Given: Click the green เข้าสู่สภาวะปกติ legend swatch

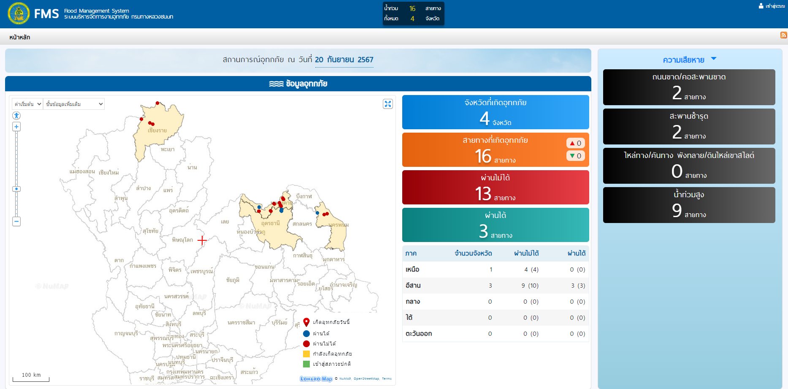Looking at the screenshot, I should 306,364.
